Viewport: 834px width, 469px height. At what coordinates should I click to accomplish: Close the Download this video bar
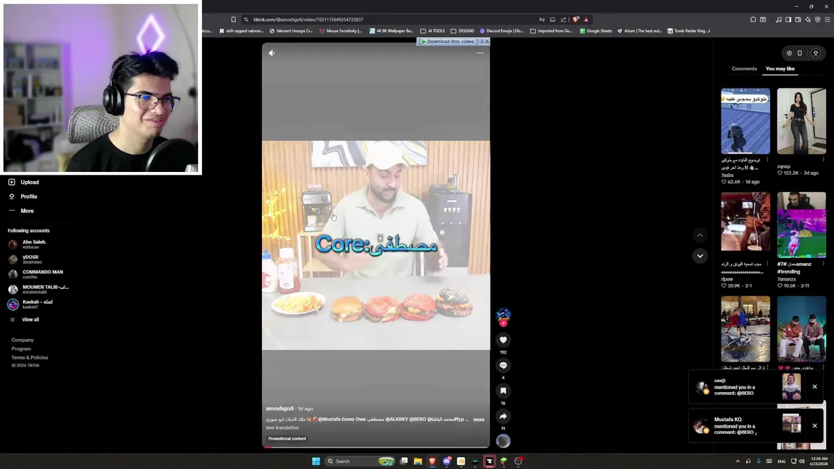click(487, 41)
